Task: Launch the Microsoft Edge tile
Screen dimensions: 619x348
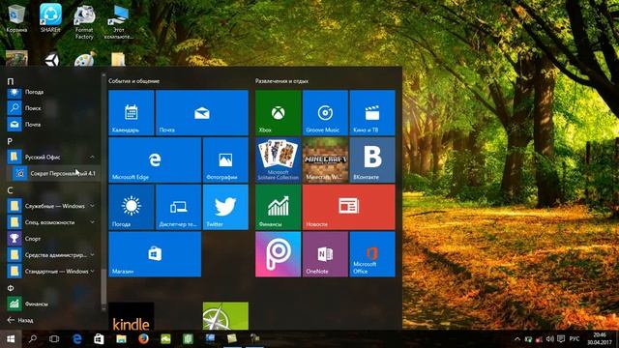Action: (x=155, y=159)
